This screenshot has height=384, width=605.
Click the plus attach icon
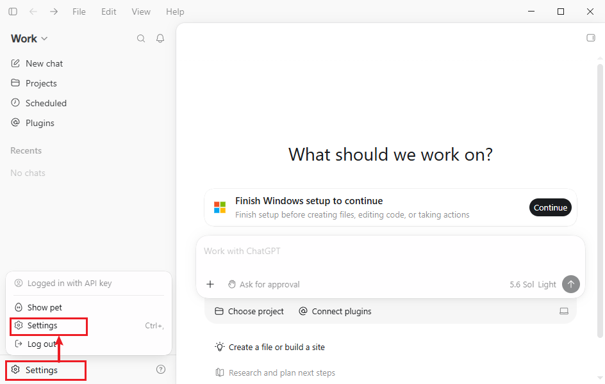point(210,284)
